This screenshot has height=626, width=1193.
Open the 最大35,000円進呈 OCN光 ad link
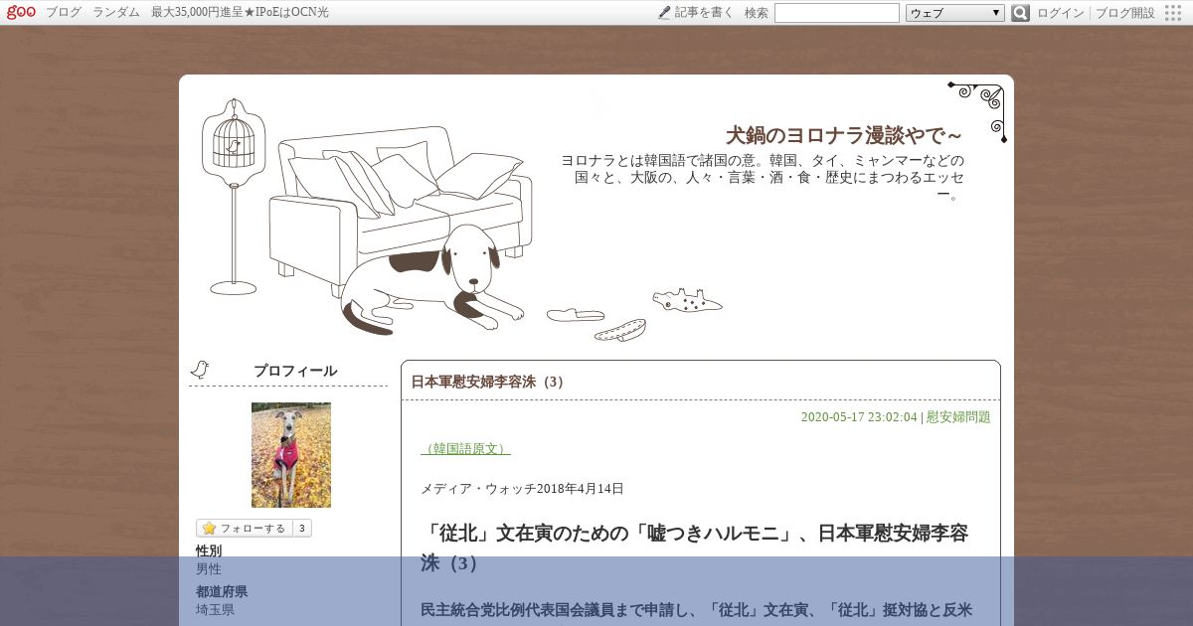(x=240, y=13)
